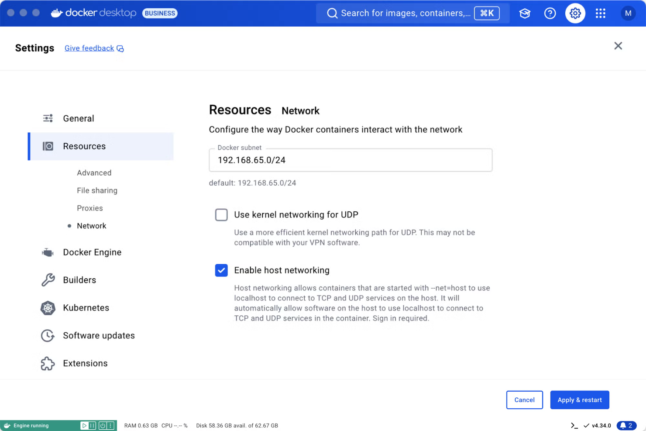Image resolution: width=646 pixels, height=431 pixels.
Task: Switch to Docker Engine settings
Action: (x=92, y=252)
